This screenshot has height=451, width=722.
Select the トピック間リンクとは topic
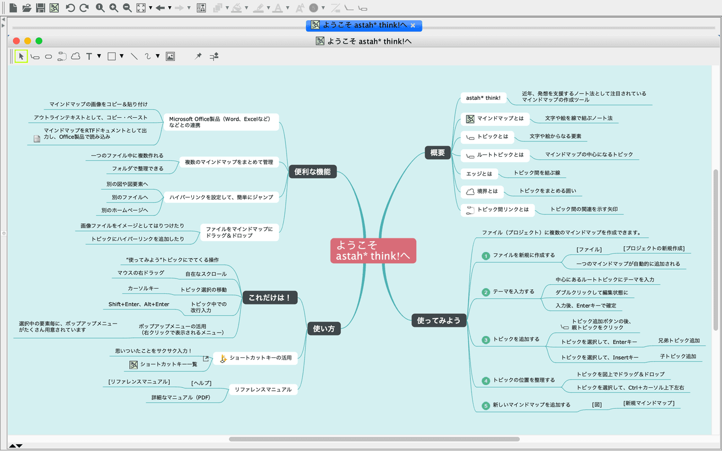(498, 209)
